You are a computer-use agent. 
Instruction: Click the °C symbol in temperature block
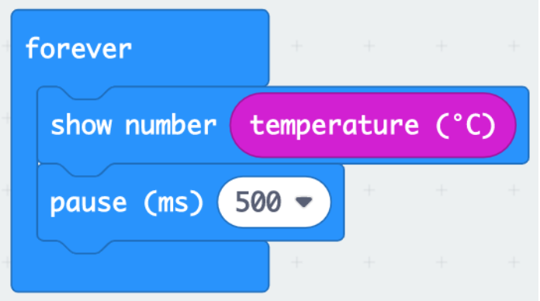pos(465,125)
